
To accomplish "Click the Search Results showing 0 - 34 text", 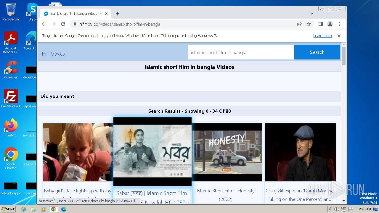I will point(189,111).
